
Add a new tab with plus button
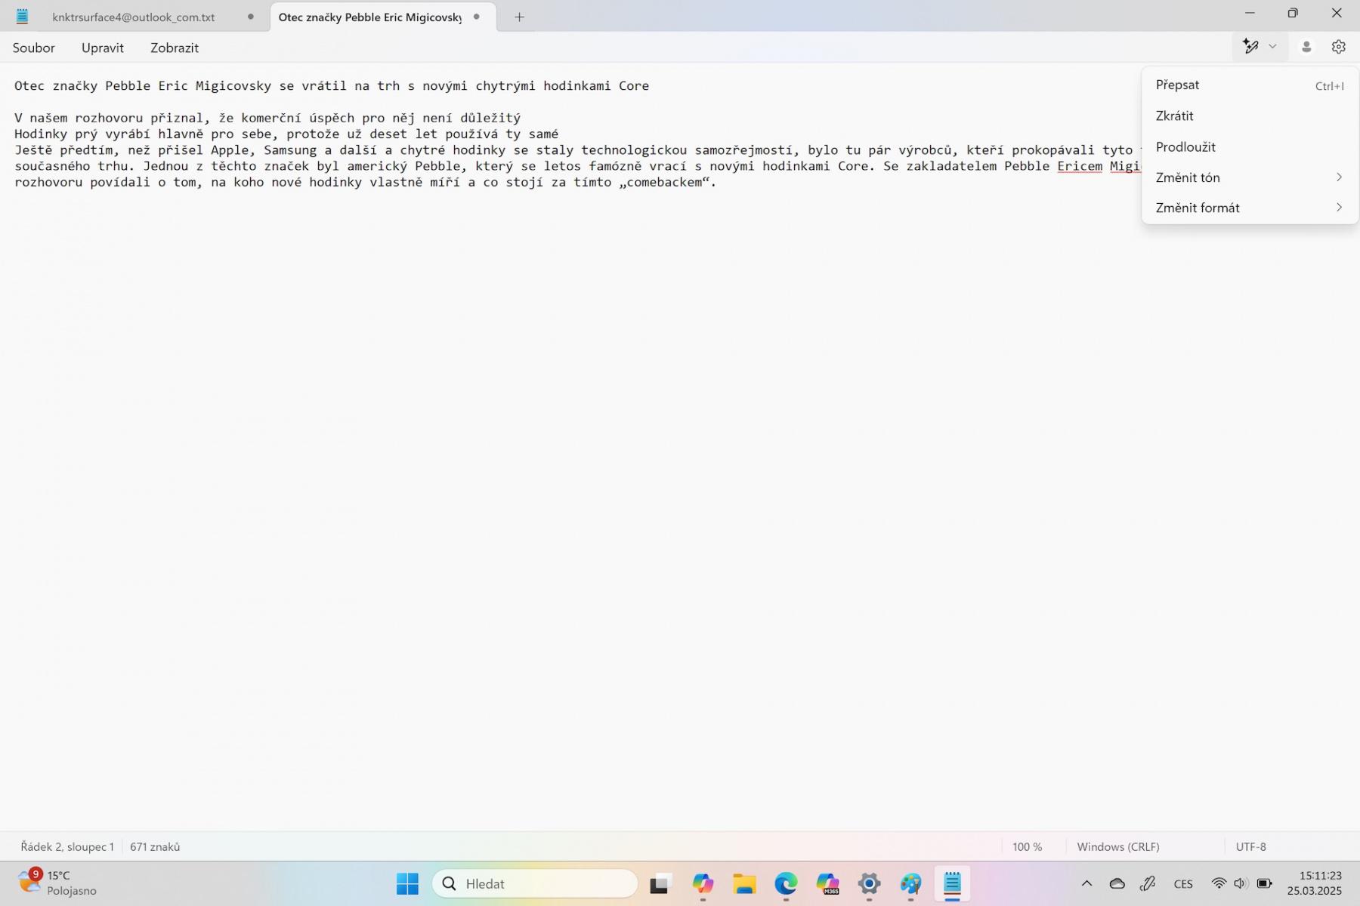point(519,17)
